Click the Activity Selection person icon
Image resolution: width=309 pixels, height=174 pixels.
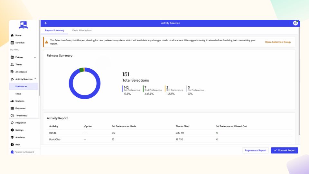12,79
